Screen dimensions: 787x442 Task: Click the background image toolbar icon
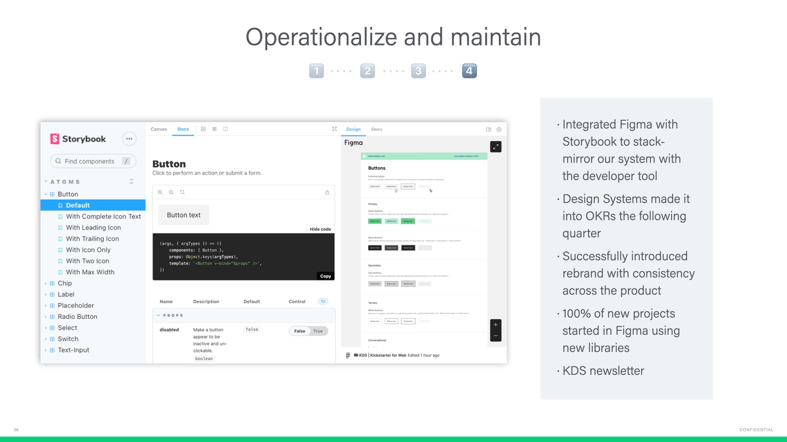(203, 129)
